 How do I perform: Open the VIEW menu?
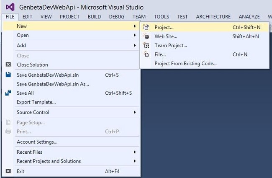46,17
